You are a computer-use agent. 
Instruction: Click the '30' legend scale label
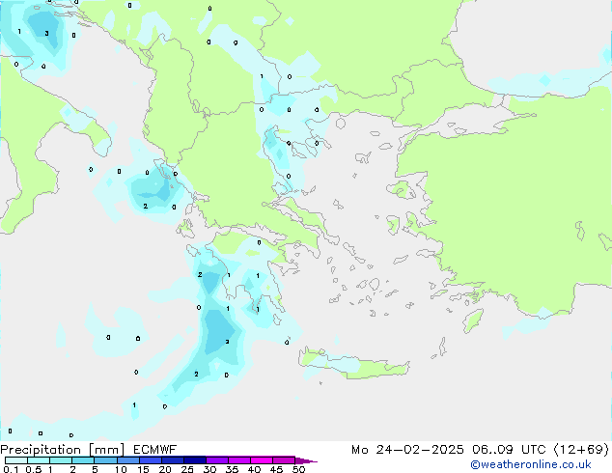tap(209, 469)
